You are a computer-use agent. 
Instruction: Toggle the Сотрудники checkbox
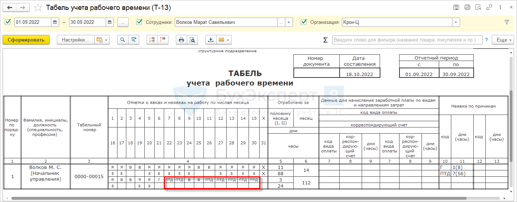[139, 22]
